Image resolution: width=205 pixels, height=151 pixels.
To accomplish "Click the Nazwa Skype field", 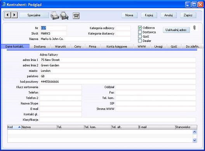I will pos(61,103).
